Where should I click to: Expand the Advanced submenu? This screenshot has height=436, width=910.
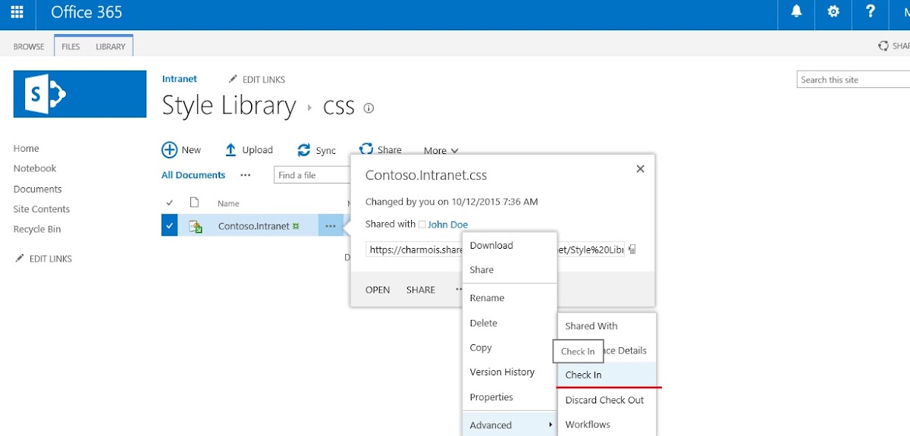click(x=510, y=425)
